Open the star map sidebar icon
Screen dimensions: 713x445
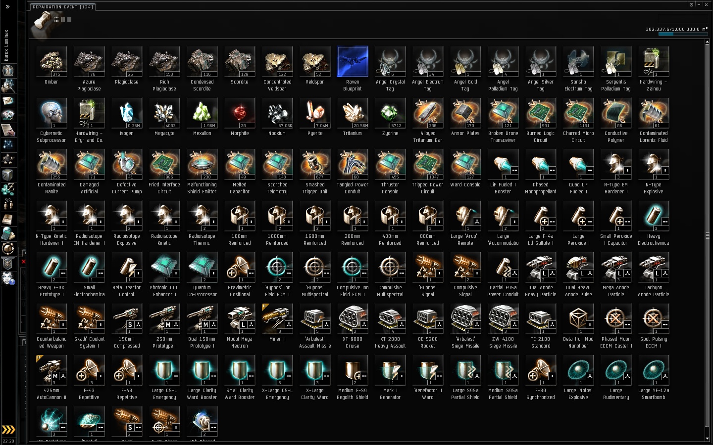[8, 145]
